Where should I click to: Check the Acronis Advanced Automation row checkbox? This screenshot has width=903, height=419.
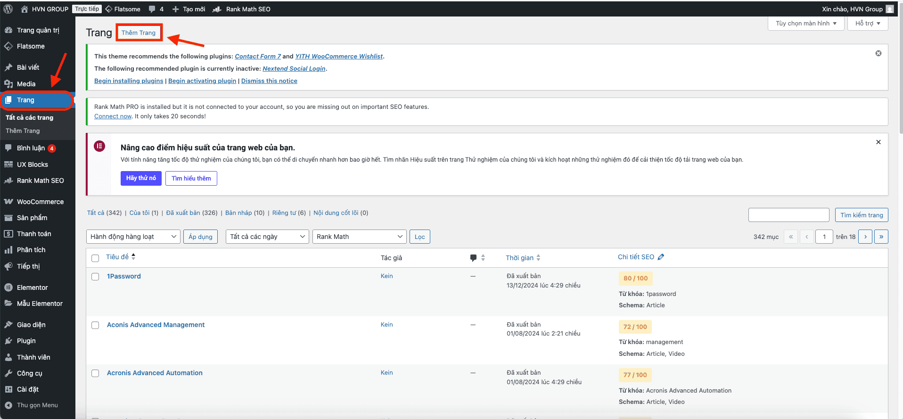(x=95, y=373)
